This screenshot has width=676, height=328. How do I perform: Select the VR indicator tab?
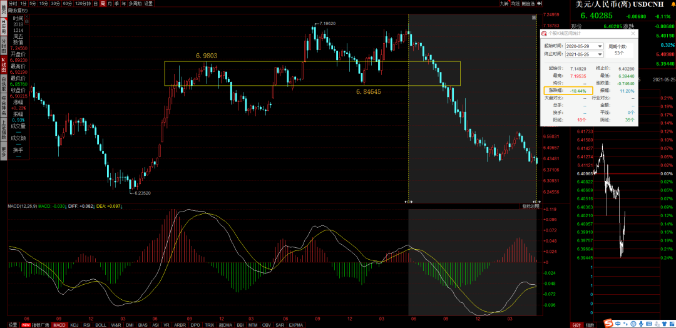click(x=166, y=325)
